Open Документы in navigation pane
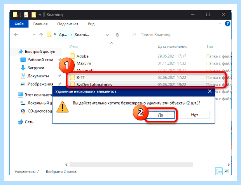 38,76
